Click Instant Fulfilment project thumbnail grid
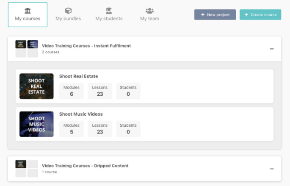The width and height of the screenshot is (290, 186). click(x=27, y=49)
